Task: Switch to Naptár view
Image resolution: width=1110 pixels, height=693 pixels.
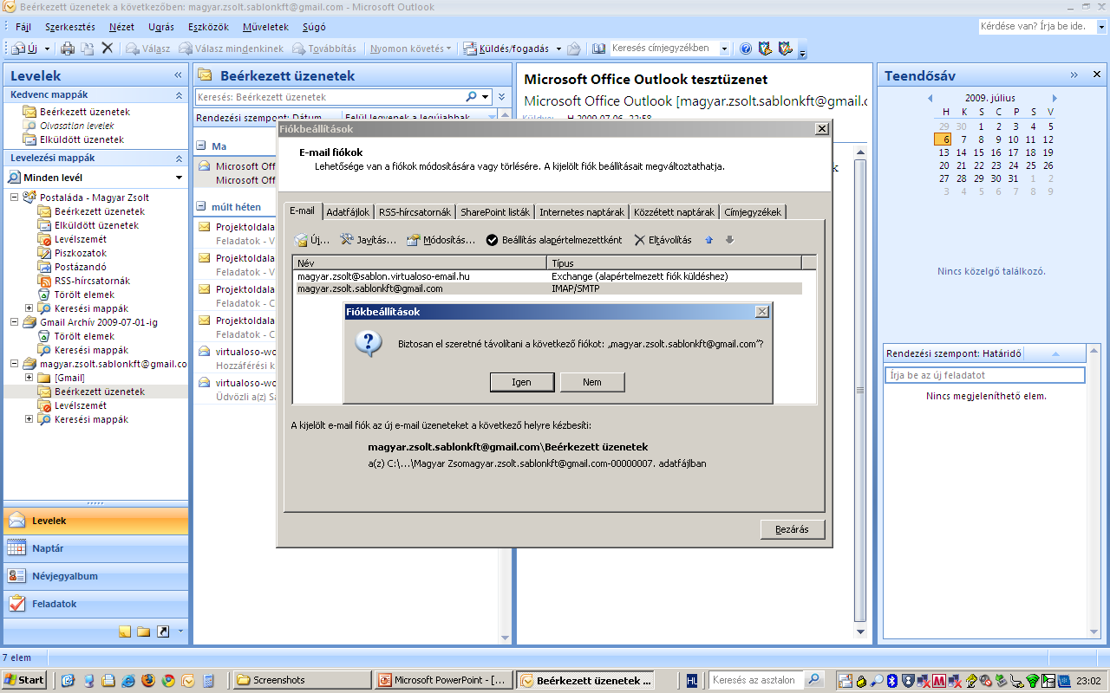Action: (95, 548)
